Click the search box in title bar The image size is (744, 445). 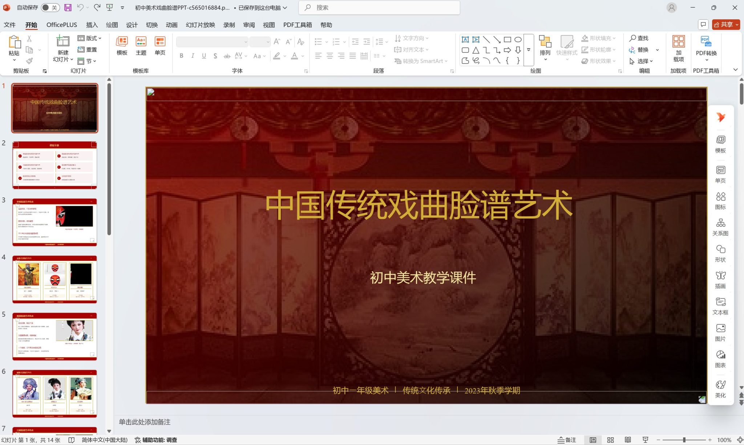[x=379, y=8]
